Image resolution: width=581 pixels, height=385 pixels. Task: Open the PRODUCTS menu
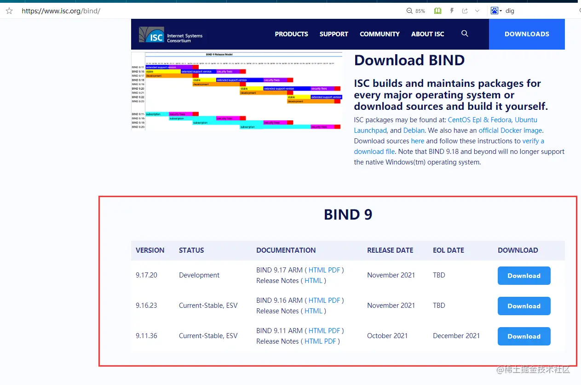coord(291,34)
